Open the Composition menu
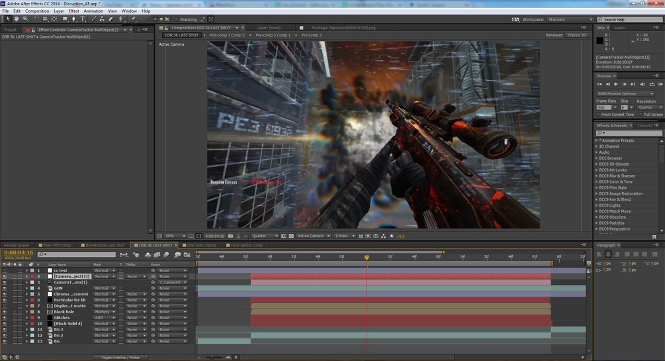665x361 pixels. pyautogui.click(x=37, y=11)
